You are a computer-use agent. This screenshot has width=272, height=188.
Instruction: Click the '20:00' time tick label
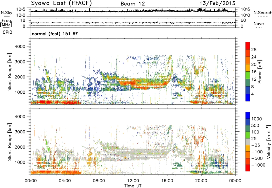coord(201,181)
